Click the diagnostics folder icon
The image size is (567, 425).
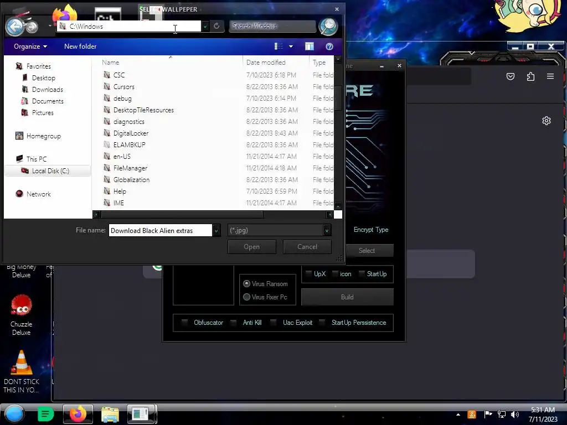(x=107, y=121)
